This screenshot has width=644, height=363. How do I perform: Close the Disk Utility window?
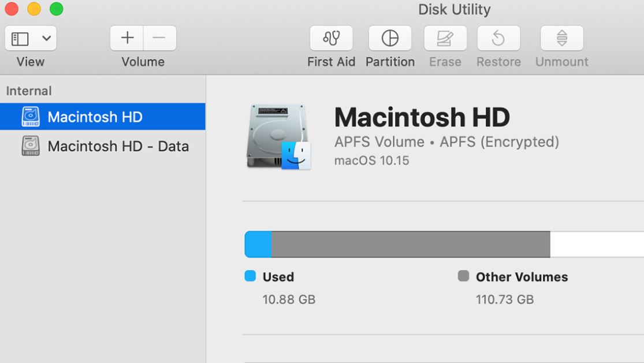click(x=12, y=9)
